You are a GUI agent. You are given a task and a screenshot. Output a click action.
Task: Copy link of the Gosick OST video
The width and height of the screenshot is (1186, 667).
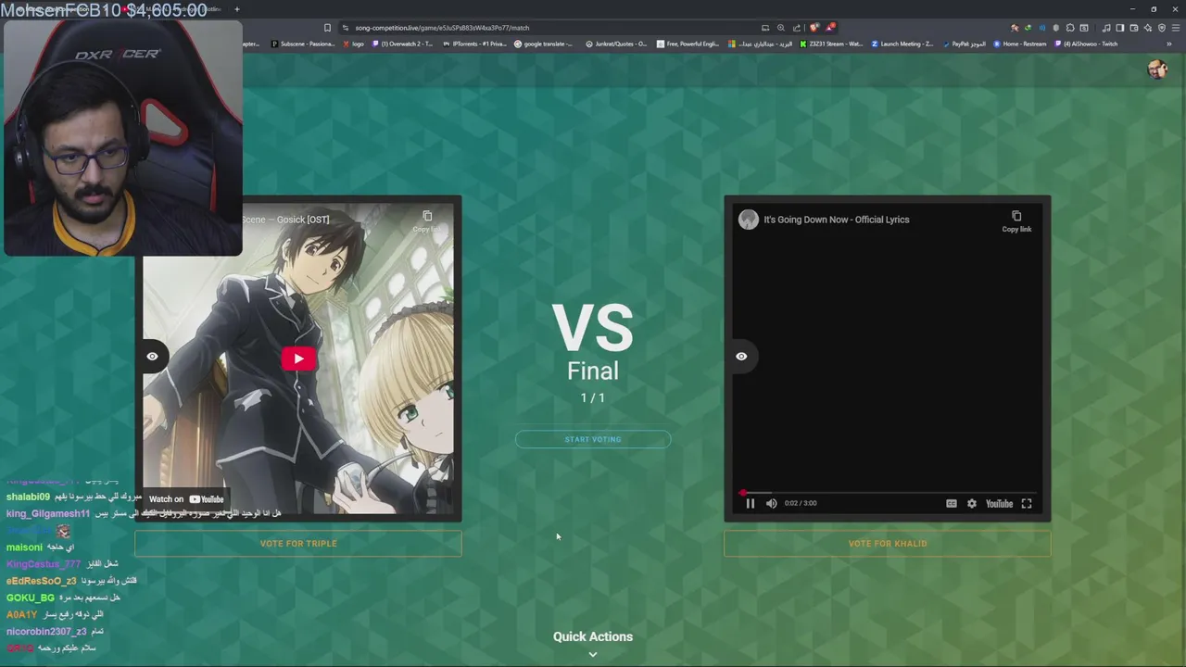coord(427,220)
